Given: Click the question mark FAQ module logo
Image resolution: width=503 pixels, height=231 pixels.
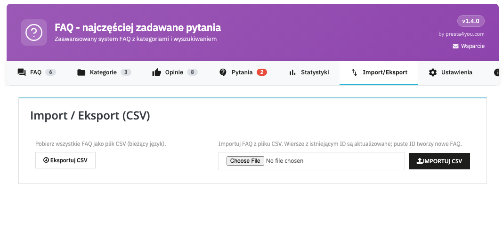Looking at the screenshot, I should click(34, 32).
